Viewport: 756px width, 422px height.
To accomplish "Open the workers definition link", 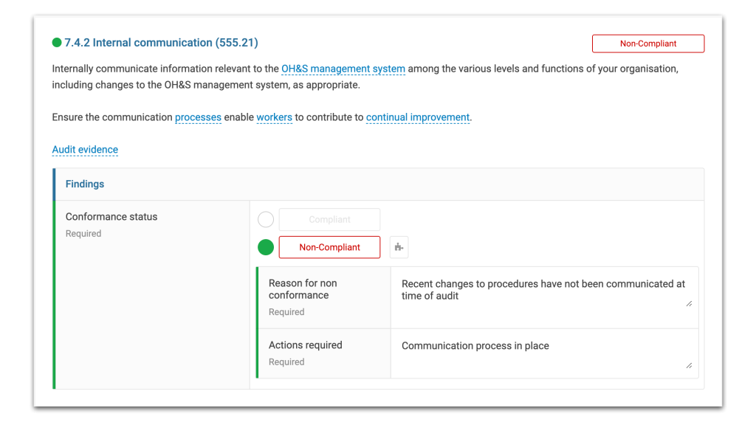I will coord(274,117).
